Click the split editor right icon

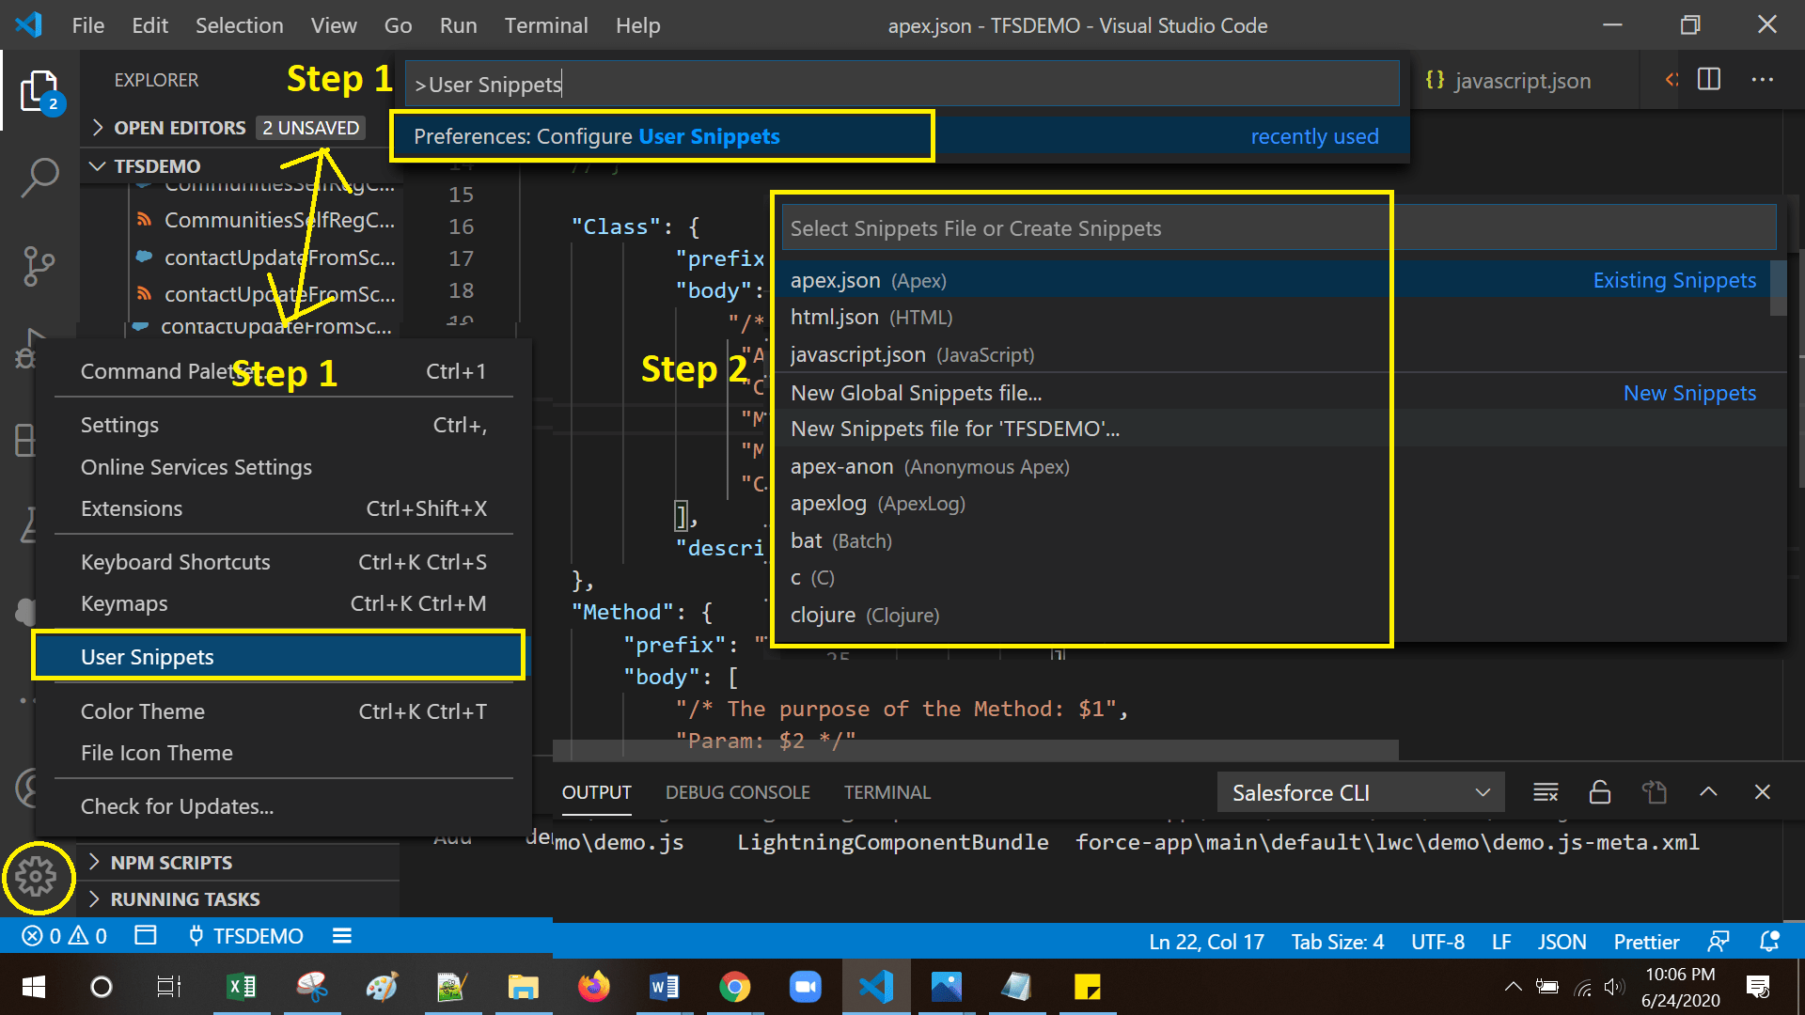click(1708, 80)
